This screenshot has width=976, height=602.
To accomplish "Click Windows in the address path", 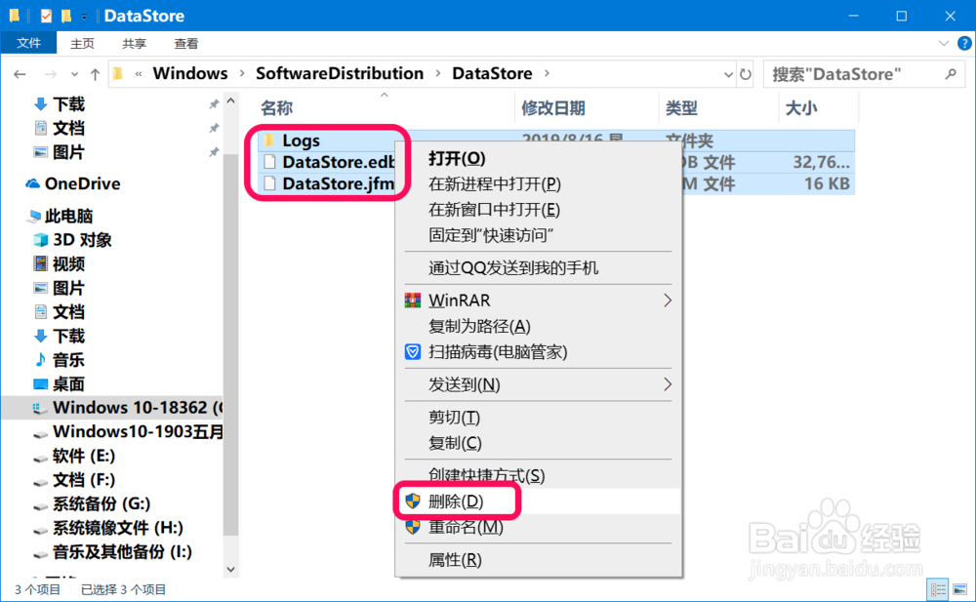I will (190, 73).
